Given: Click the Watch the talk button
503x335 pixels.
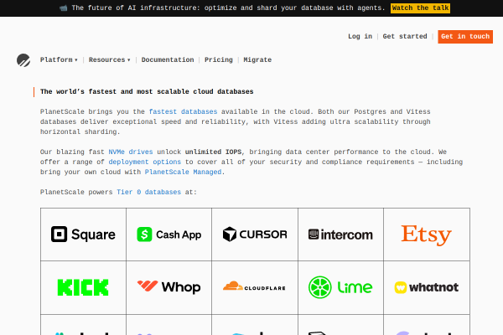Looking at the screenshot, I should click(x=420, y=8).
